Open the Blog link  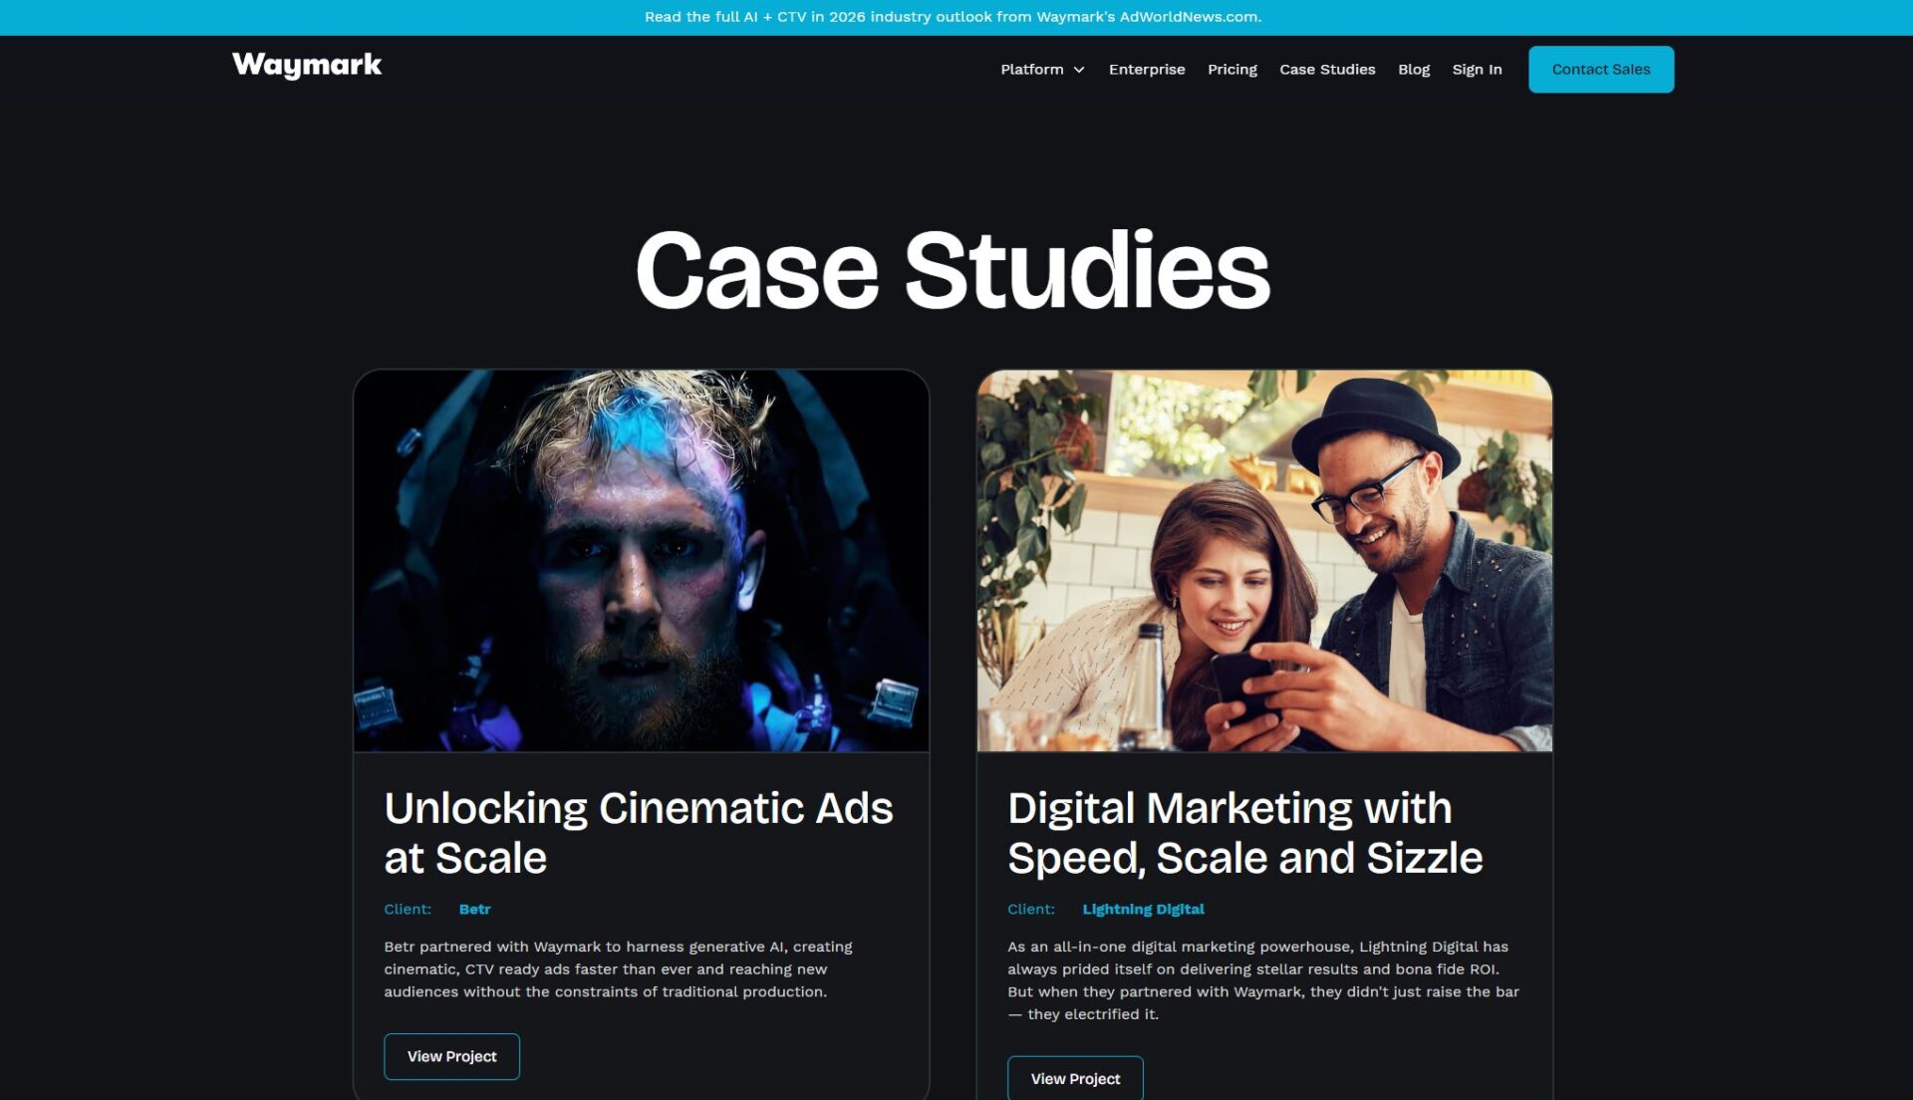1413,70
